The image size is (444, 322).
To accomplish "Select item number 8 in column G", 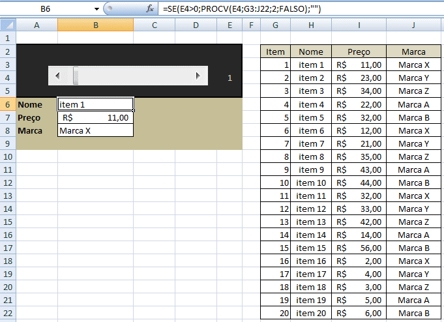I will [275, 156].
